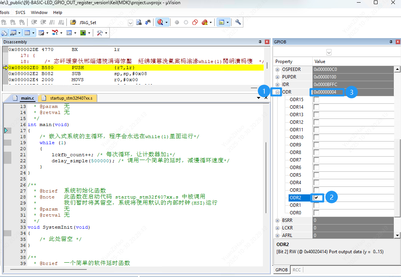This screenshot has width=401, height=277.
Task: Uncheck the ODR2 bit checkbox
Action: pyautogui.click(x=316, y=197)
